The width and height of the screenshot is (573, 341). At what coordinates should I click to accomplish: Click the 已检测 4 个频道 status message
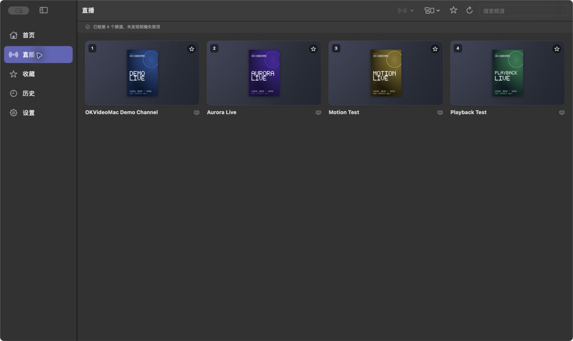pos(126,27)
